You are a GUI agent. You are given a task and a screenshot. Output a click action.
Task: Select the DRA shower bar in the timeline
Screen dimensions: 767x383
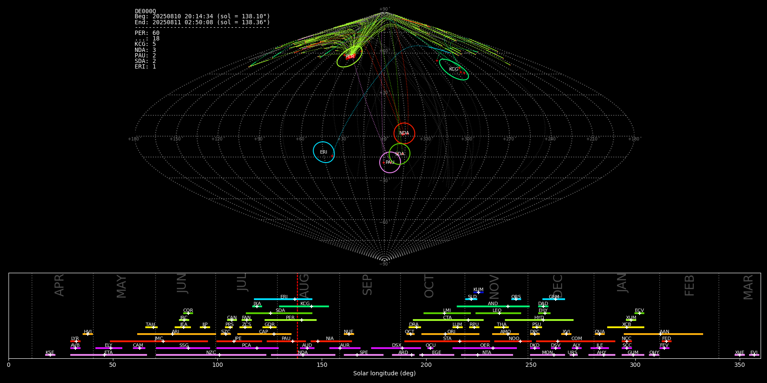415,327
